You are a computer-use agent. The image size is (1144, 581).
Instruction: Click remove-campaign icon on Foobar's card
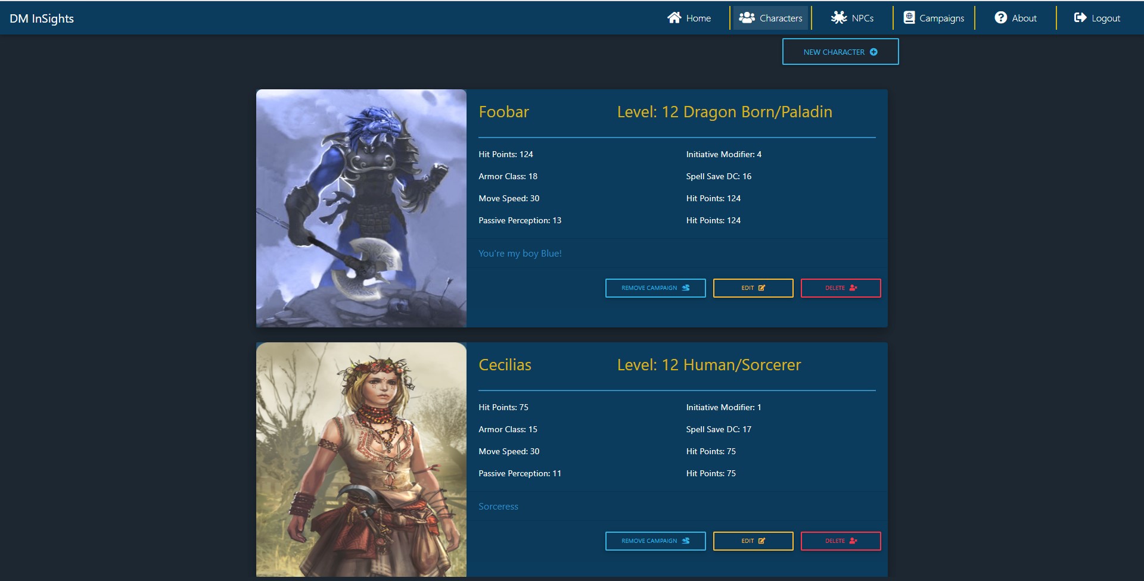pos(686,288)
